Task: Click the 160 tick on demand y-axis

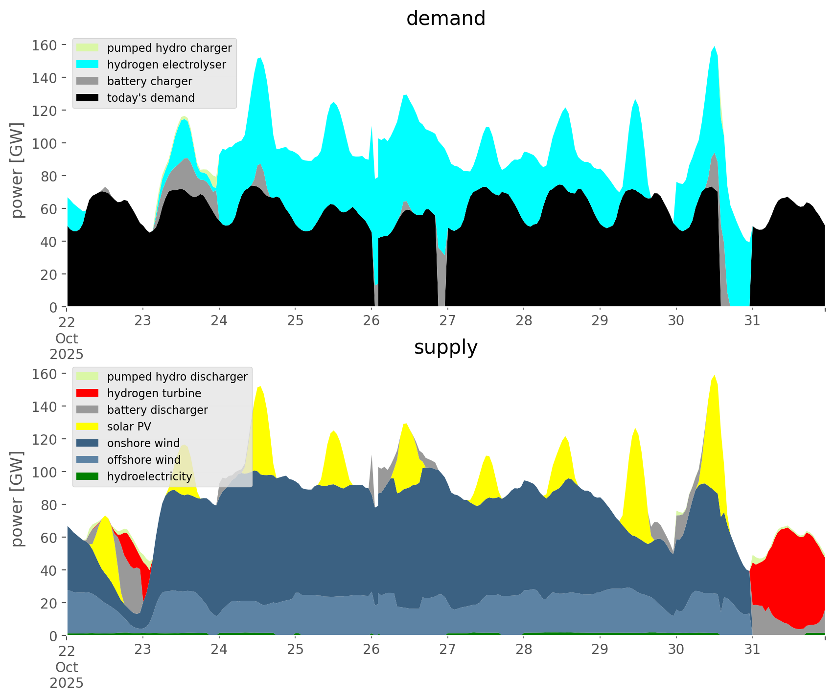Action: pos(44,45)
